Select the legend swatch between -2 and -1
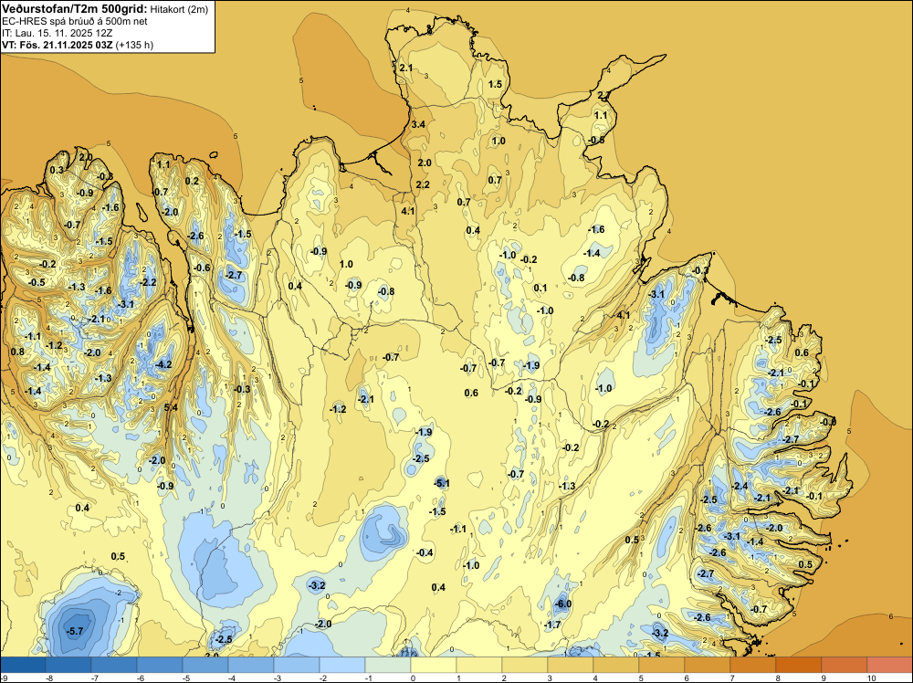The image size is (913, 683). pyautogui.click(x=342, y=665)
